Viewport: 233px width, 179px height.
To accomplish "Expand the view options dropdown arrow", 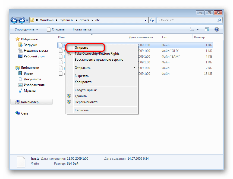I will point(198,29).
